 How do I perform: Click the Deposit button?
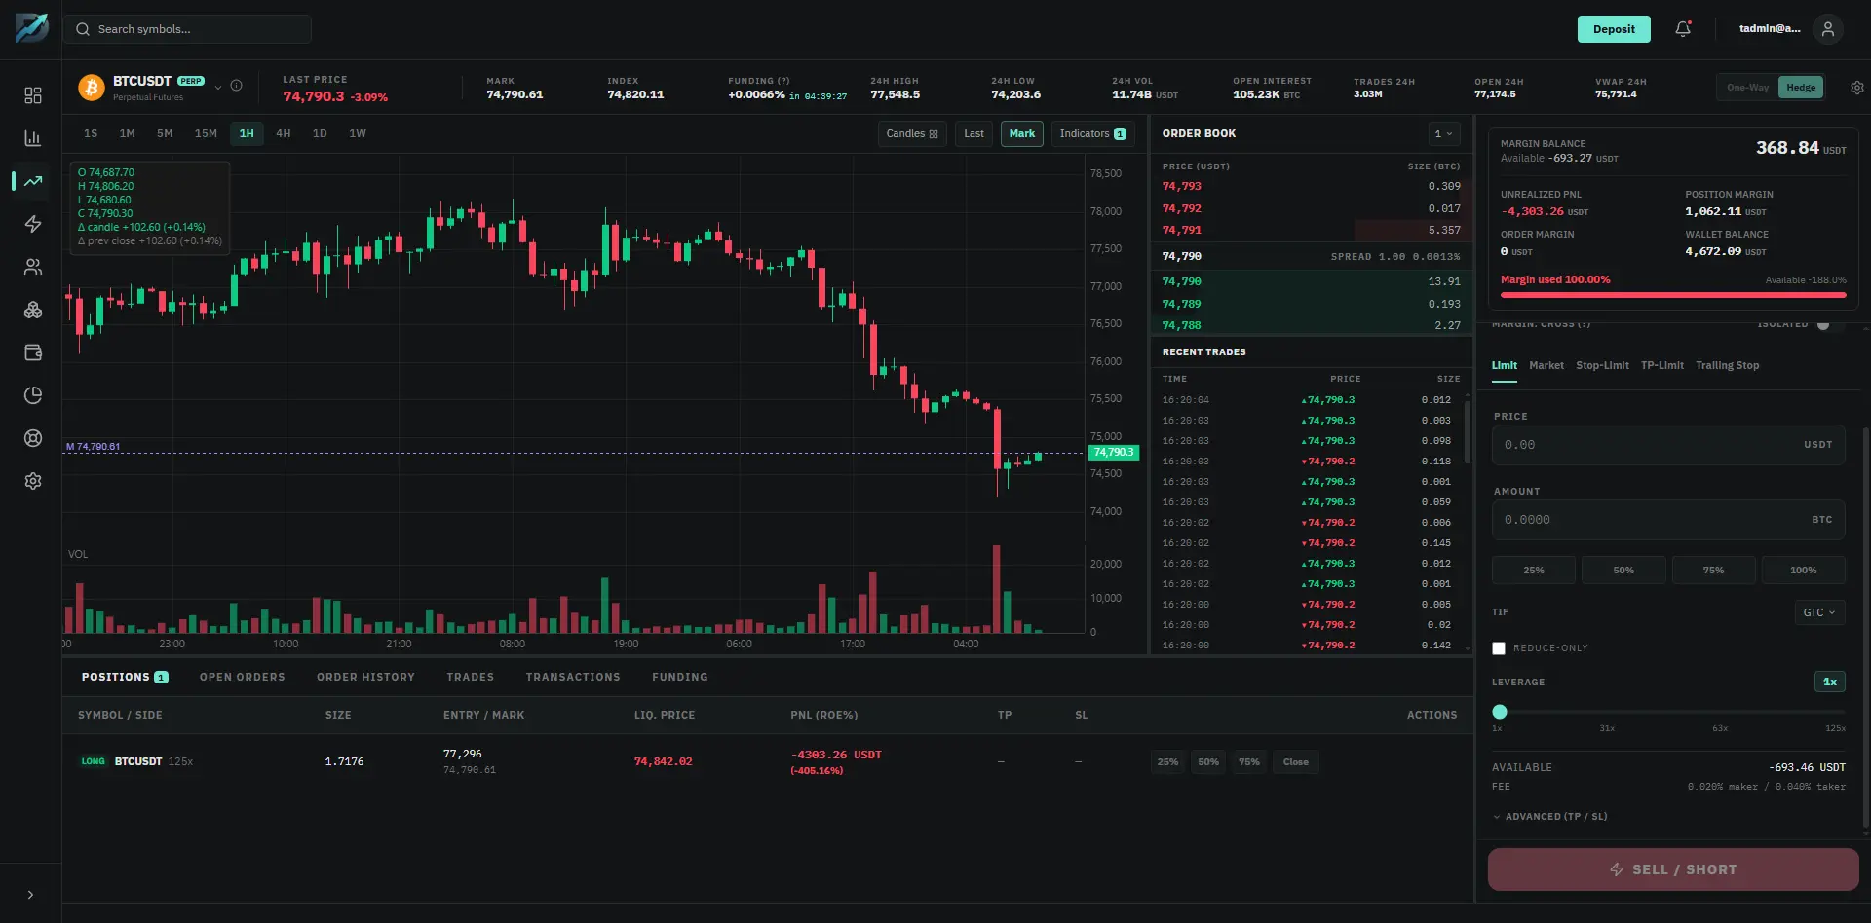[x=1614, y=29]
